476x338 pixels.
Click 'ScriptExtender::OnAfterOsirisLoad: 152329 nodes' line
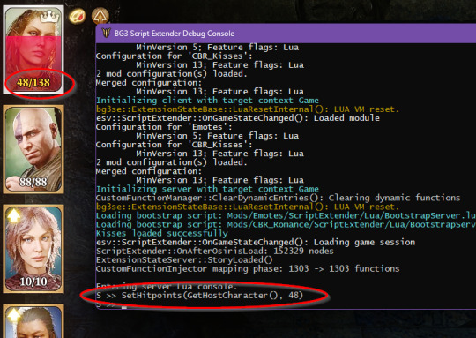[214, 251]
